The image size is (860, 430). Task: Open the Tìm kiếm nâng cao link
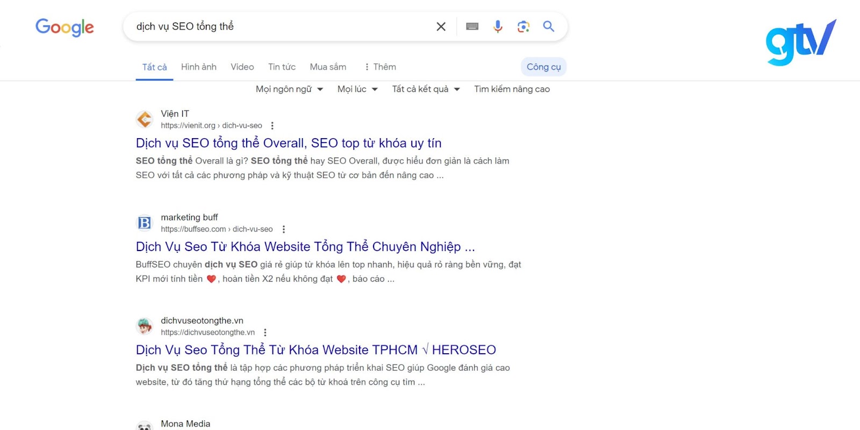[x=511, y=89]
